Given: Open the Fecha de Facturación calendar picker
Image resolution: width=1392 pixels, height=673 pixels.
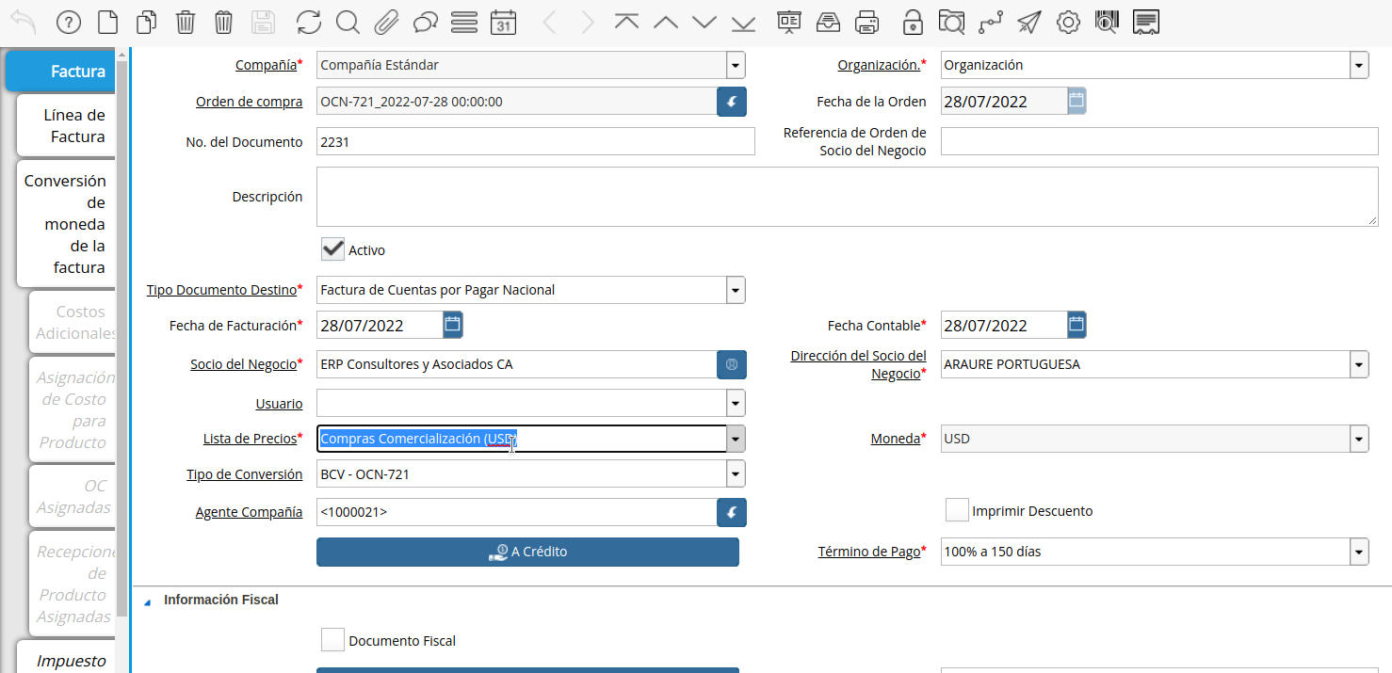Looking at the screenshot, I should coord(451,324).
